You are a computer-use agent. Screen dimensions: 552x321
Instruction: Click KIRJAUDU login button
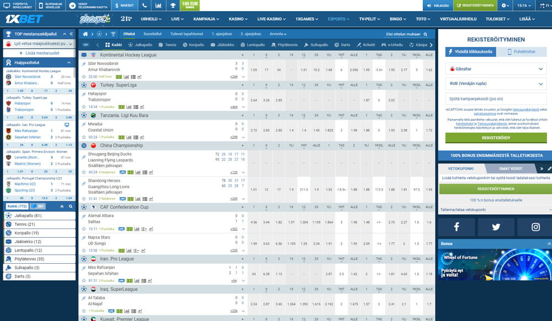(438, 6)
